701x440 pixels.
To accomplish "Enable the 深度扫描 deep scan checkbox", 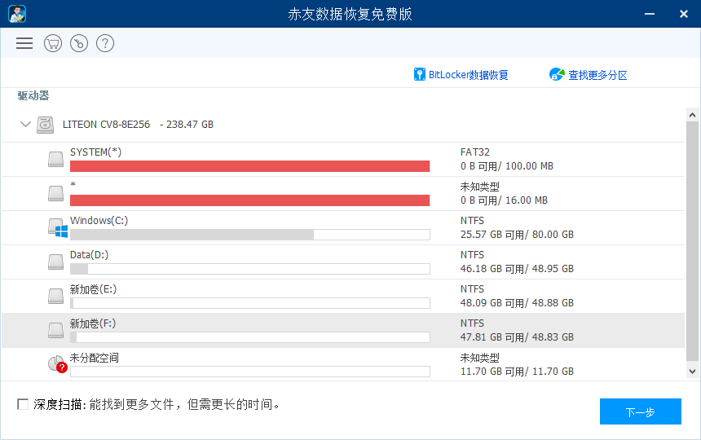I will click(x=23, y=404).
